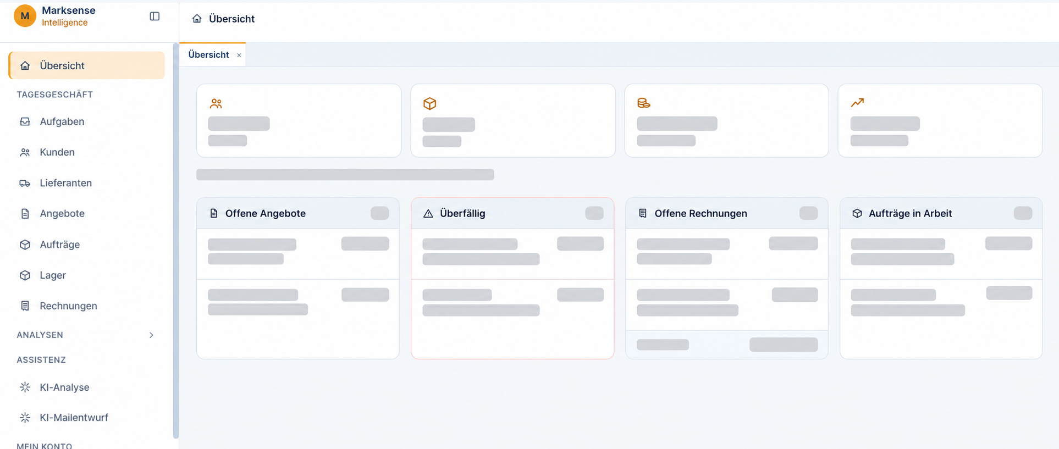Click the Intelligence subtitle text
Image resolution: width=1059 pixels, height=449 pixels.
click(64, 23)
